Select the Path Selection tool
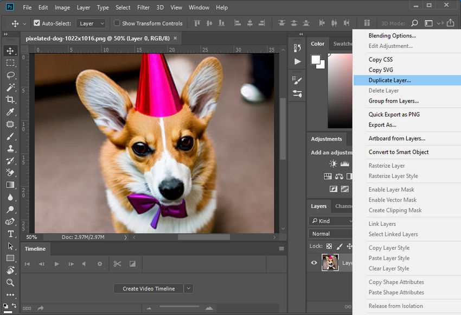Screen dimensions: 461x315 coord(10,246)
